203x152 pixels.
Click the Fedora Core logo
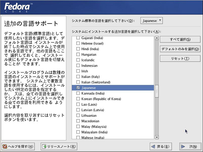coord(18,7)
